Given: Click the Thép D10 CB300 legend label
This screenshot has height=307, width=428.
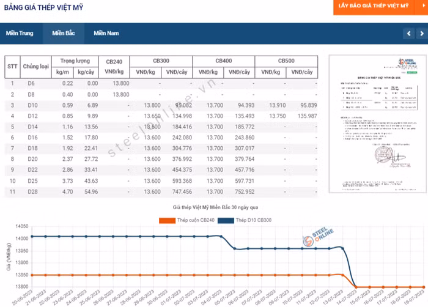Looking at the screenshot, I should pos(254,220).
